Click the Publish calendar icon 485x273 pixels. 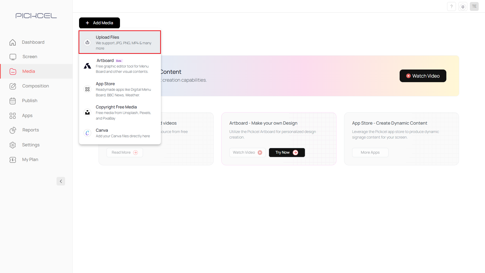(x=13, y=101)
